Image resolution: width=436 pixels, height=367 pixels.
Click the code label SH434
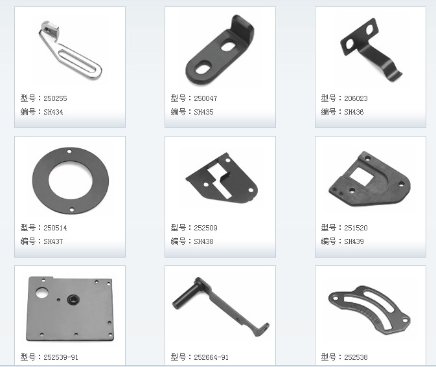pyautogui.click(x=53, y=112)
